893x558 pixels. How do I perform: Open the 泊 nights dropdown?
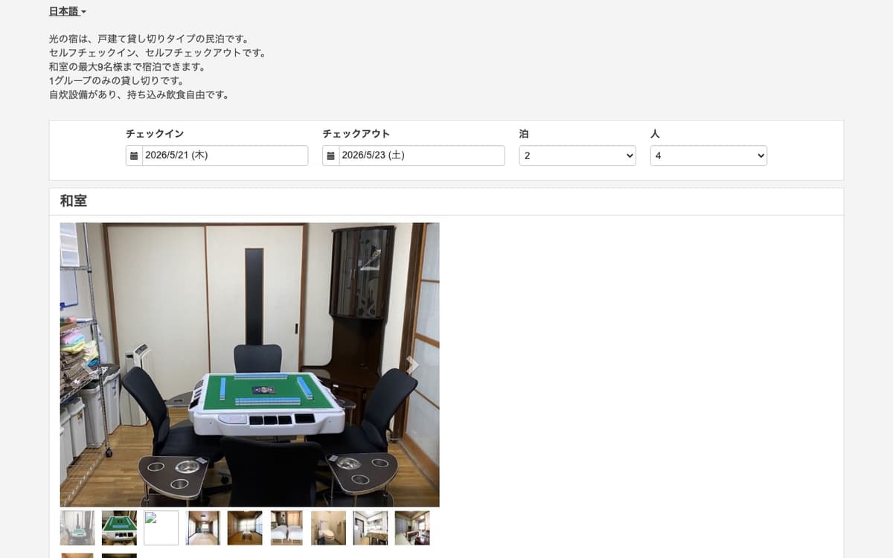[577, 155]
